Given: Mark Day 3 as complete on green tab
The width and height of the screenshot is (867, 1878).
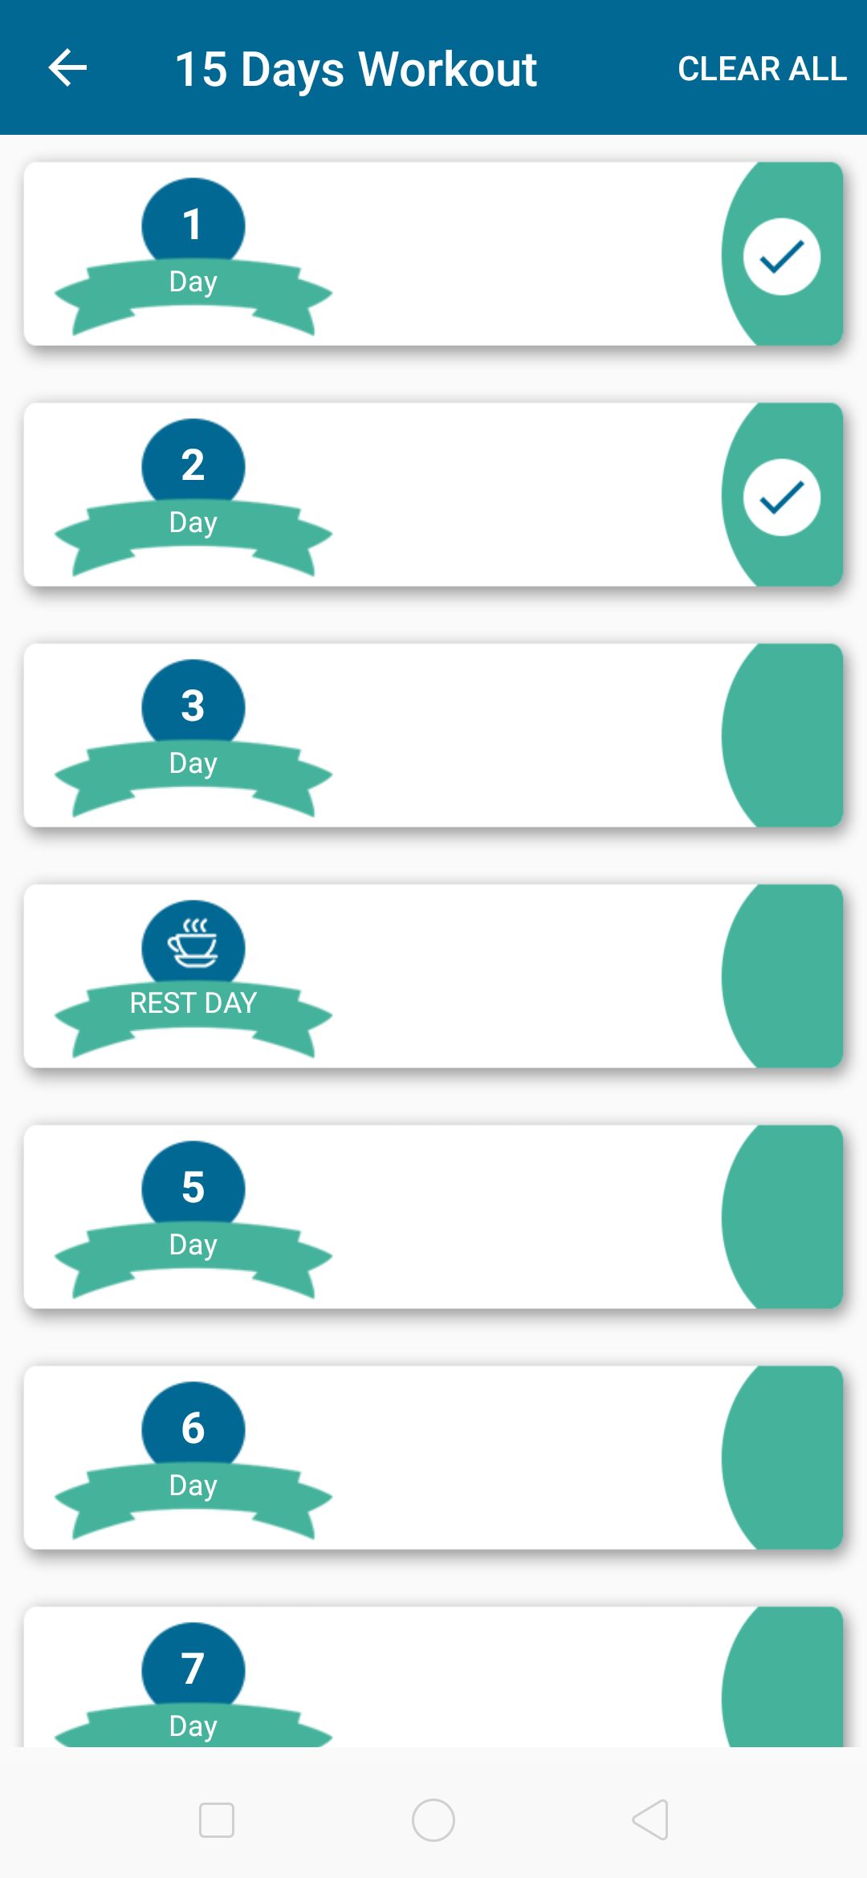Looking at the screenshot, I should coord(783,735).
